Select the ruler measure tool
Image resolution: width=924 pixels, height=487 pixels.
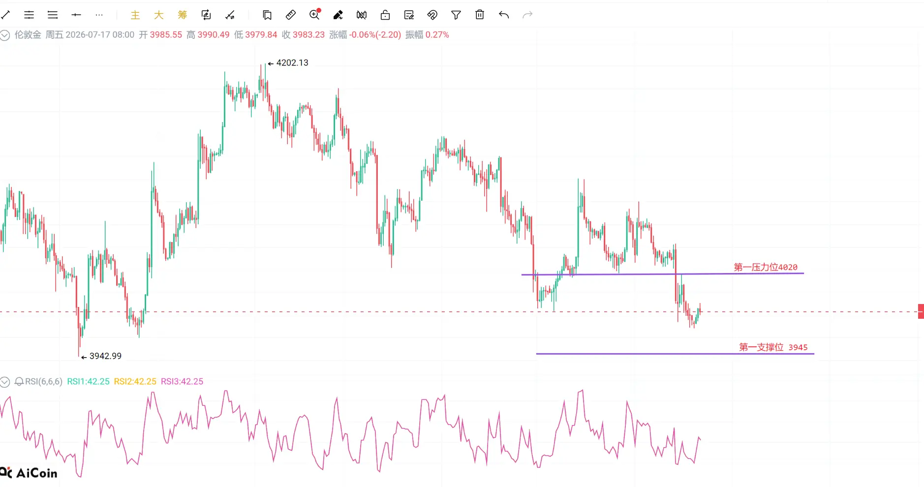[x=291, y=15]
